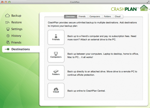Screen dimensions: 150x108
Task: Open the Backup section house icon
Action: tap(7, 16)
